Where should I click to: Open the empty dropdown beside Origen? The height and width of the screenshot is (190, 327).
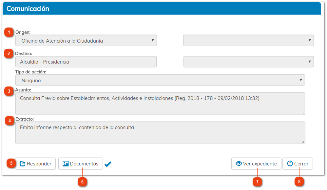(248, 41)
